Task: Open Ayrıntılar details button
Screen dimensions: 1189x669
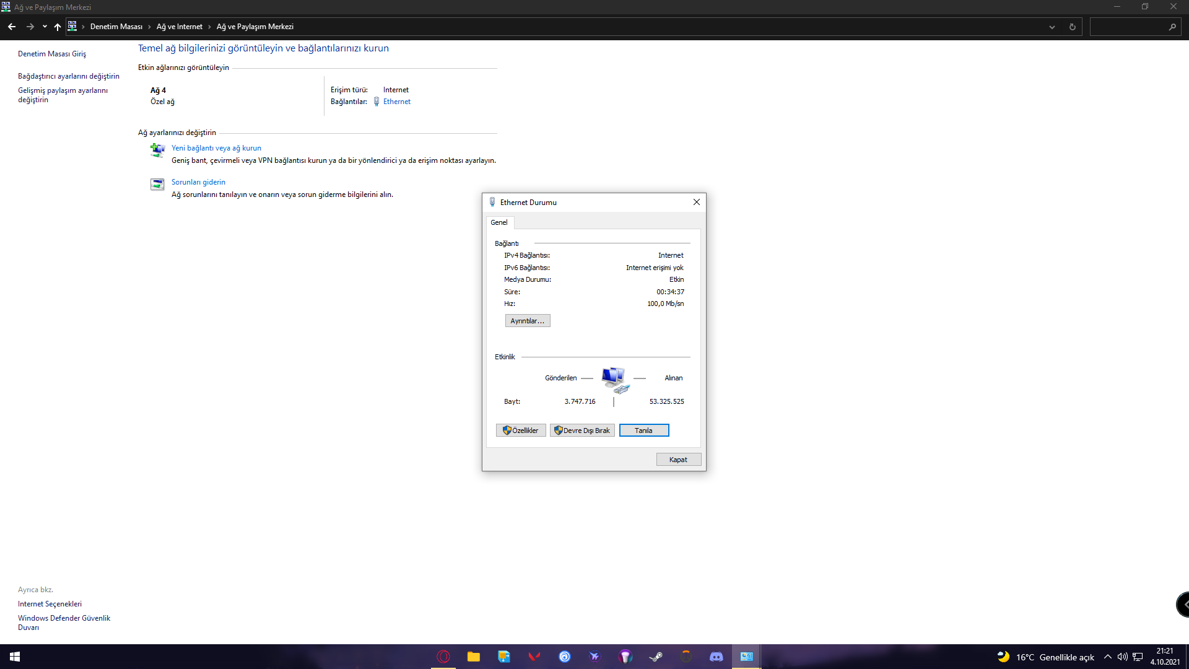Action: 527,321
